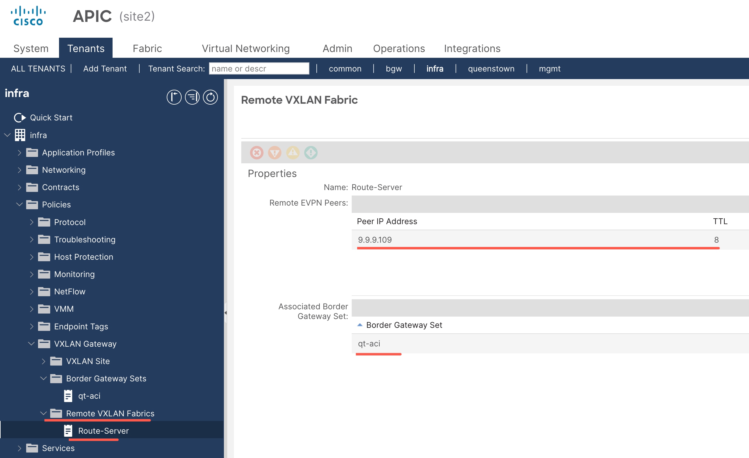Switch to Virtual Networking tab
This screenshot has height=458, width=749.
(246, 48)
